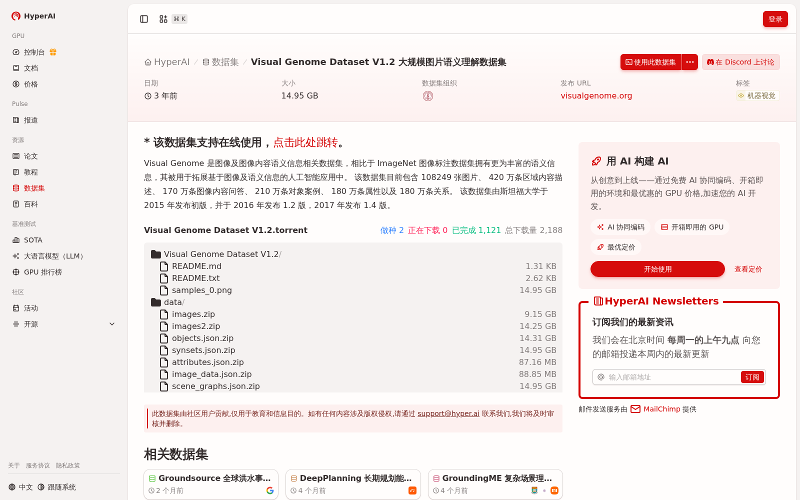Viewport: 800px width, 500px height.
Task: Click support@hyper.ai email link
Action: point(448,413)
